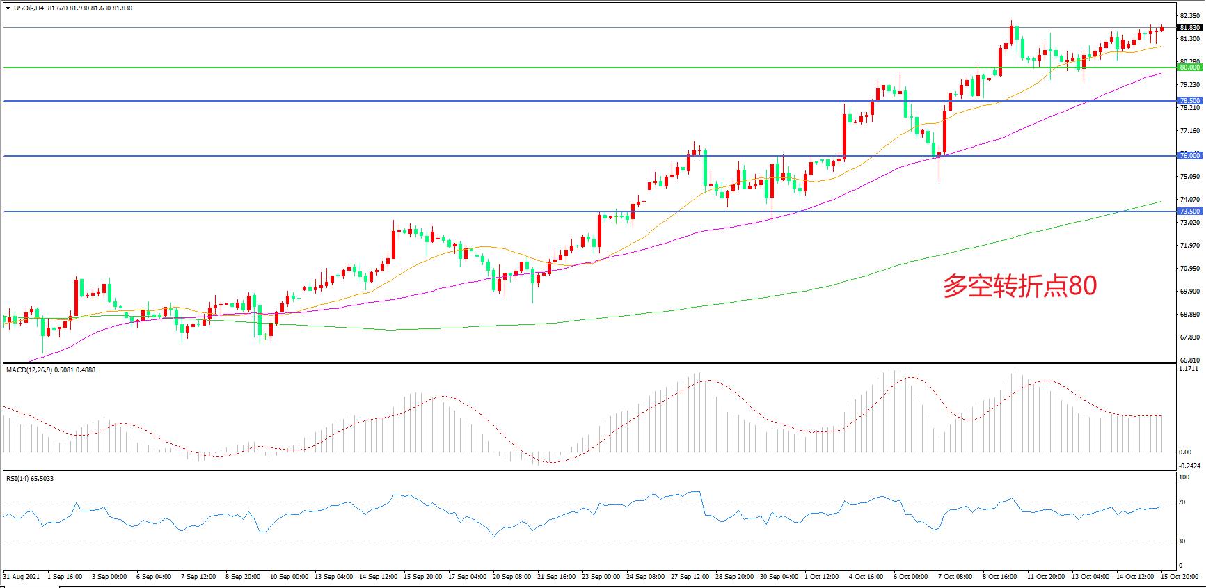
Task: Select the blue 78.500 level tag
Action: coord(1189,101)
